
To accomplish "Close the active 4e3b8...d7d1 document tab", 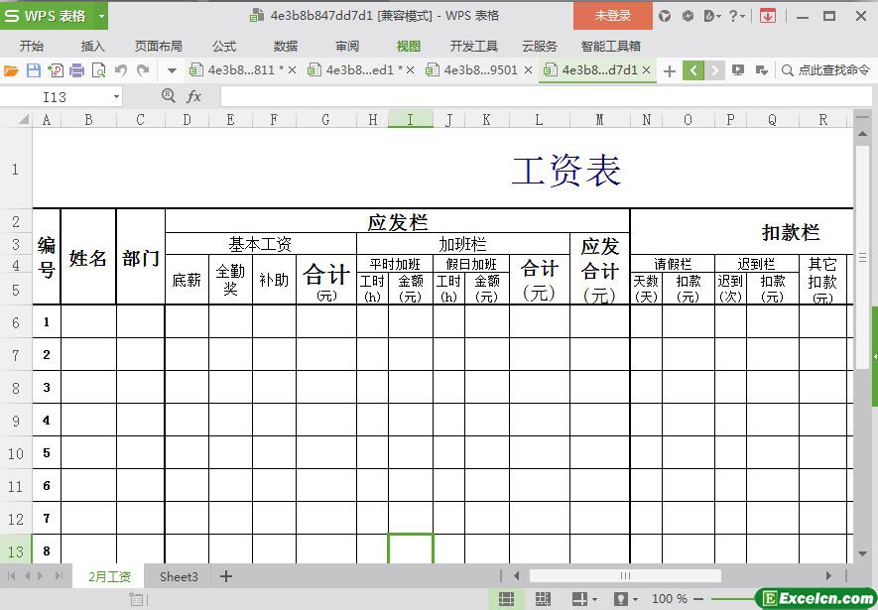I will 646,70.
